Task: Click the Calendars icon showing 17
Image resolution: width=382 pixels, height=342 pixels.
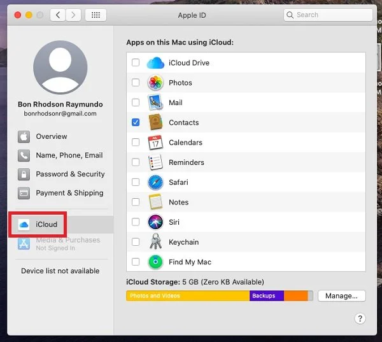Action: point(155,143)
